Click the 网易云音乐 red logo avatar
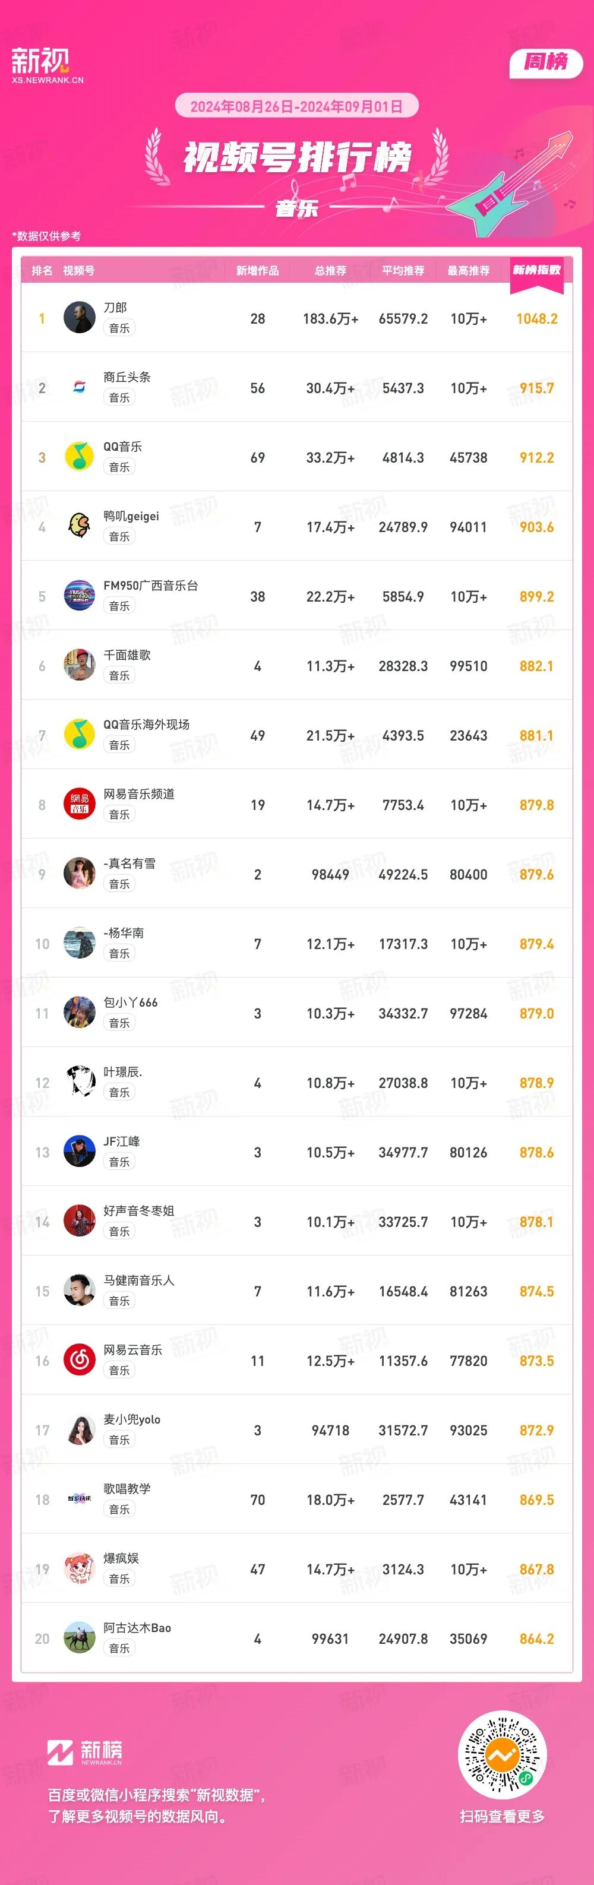Viewport: 594px width, 1885px height. [79, 1361]
